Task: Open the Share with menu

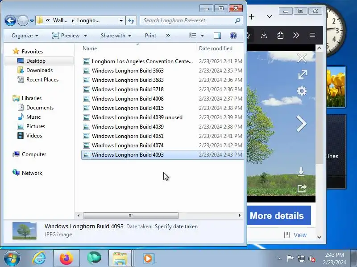Action: [116, 36]
